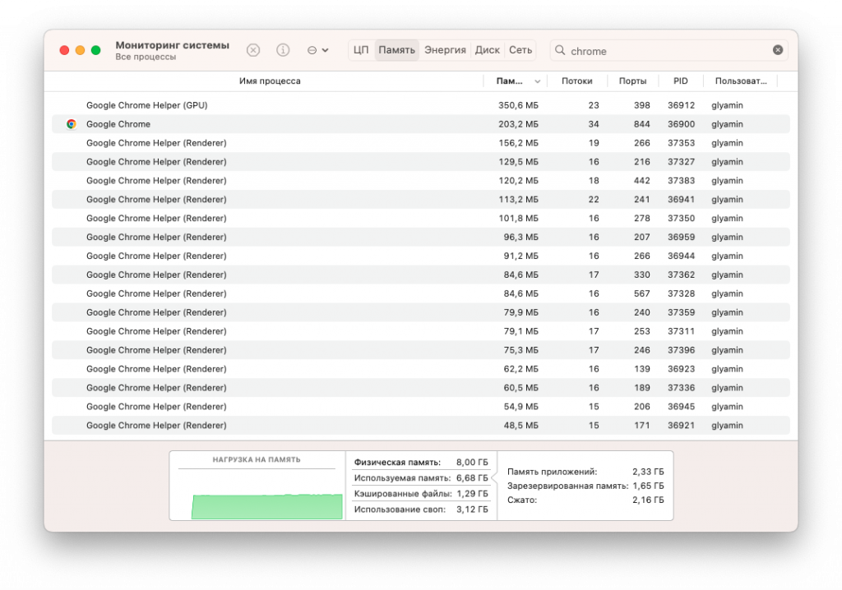Image resolution: width=842 pixels, height=590 pixels.
Task: Click the stop process icon in toolbar
Action: coord(253,50)
